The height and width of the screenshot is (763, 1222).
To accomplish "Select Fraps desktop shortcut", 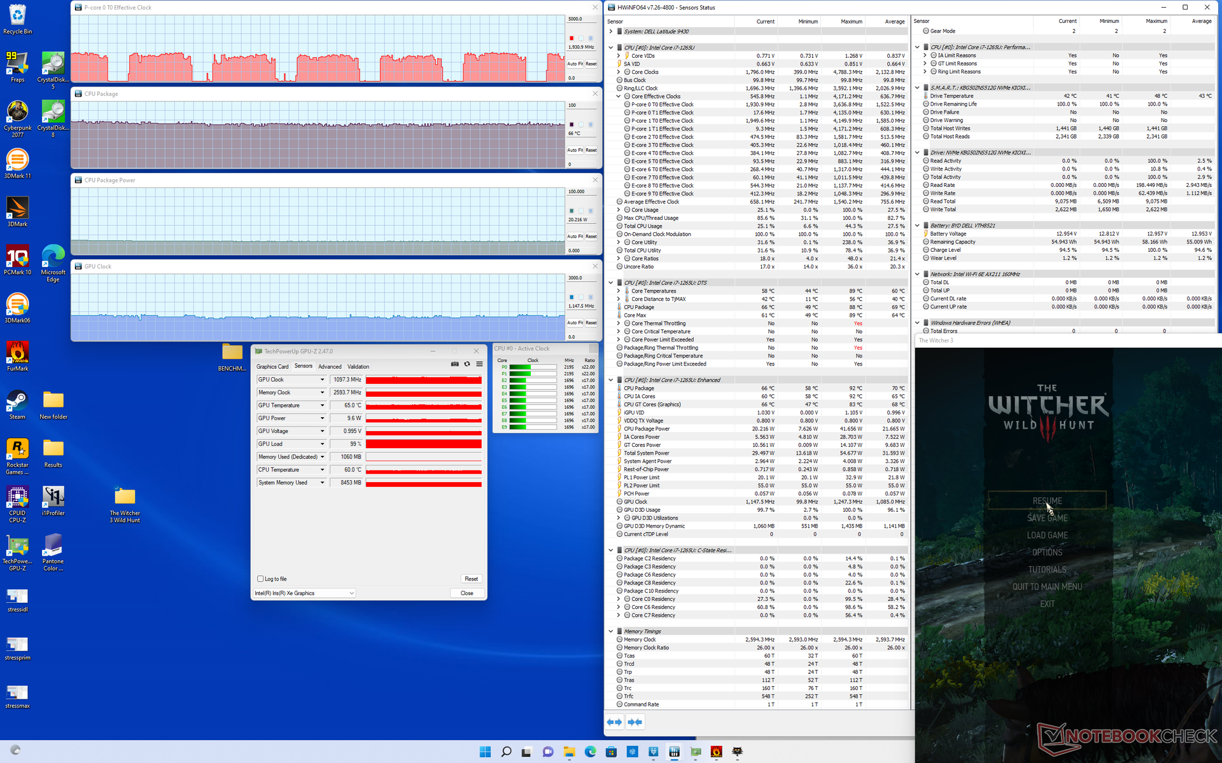I will pyautogui.click(x=18, y=67).
